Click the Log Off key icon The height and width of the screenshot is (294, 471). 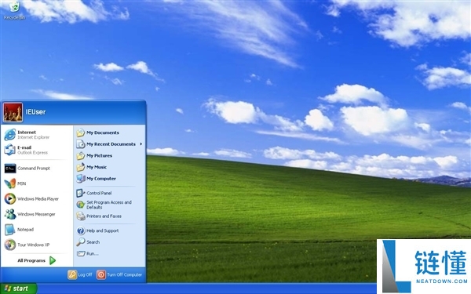[x=72, y=274]
